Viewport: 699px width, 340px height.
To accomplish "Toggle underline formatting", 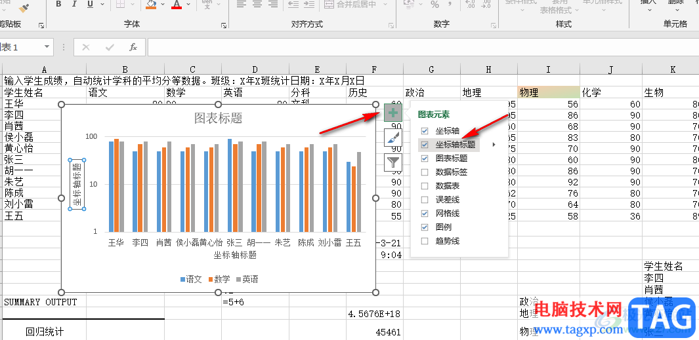I will click(90, 5).
